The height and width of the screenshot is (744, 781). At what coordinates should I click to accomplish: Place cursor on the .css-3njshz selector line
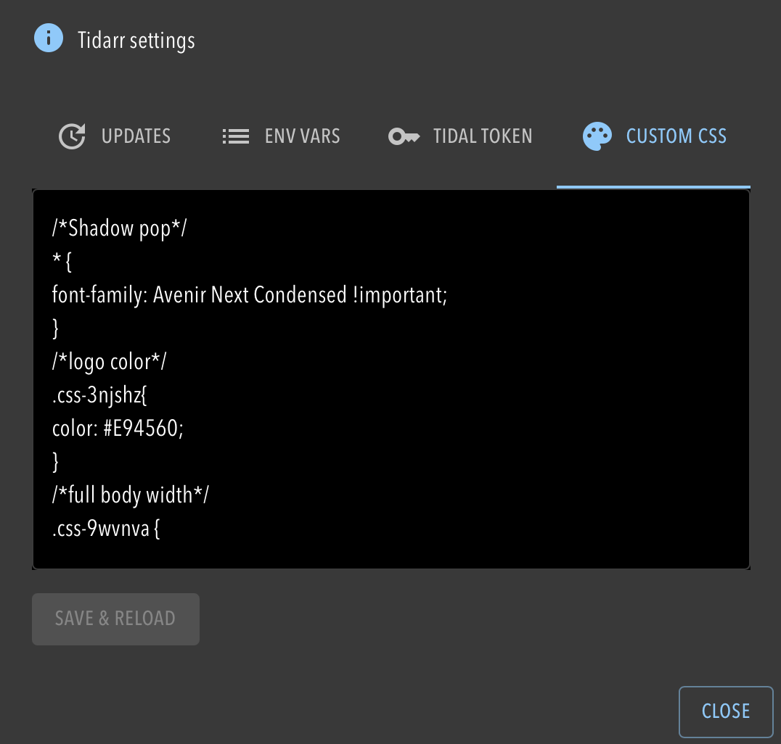99,395
